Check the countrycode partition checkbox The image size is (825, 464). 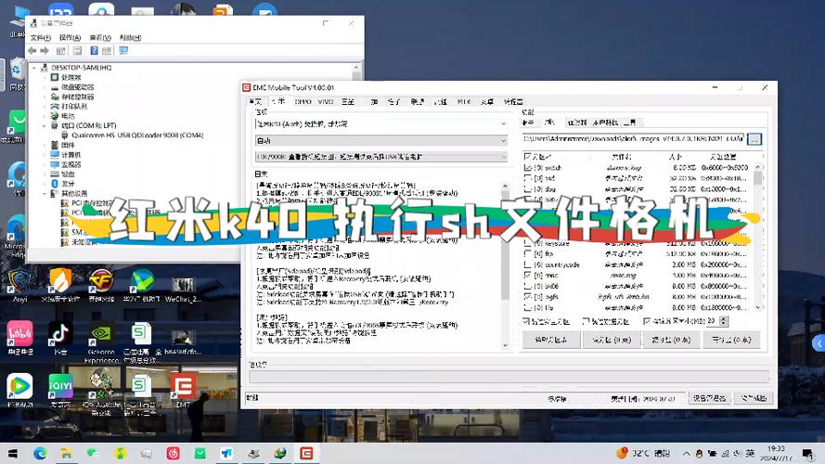click(528, 264)
